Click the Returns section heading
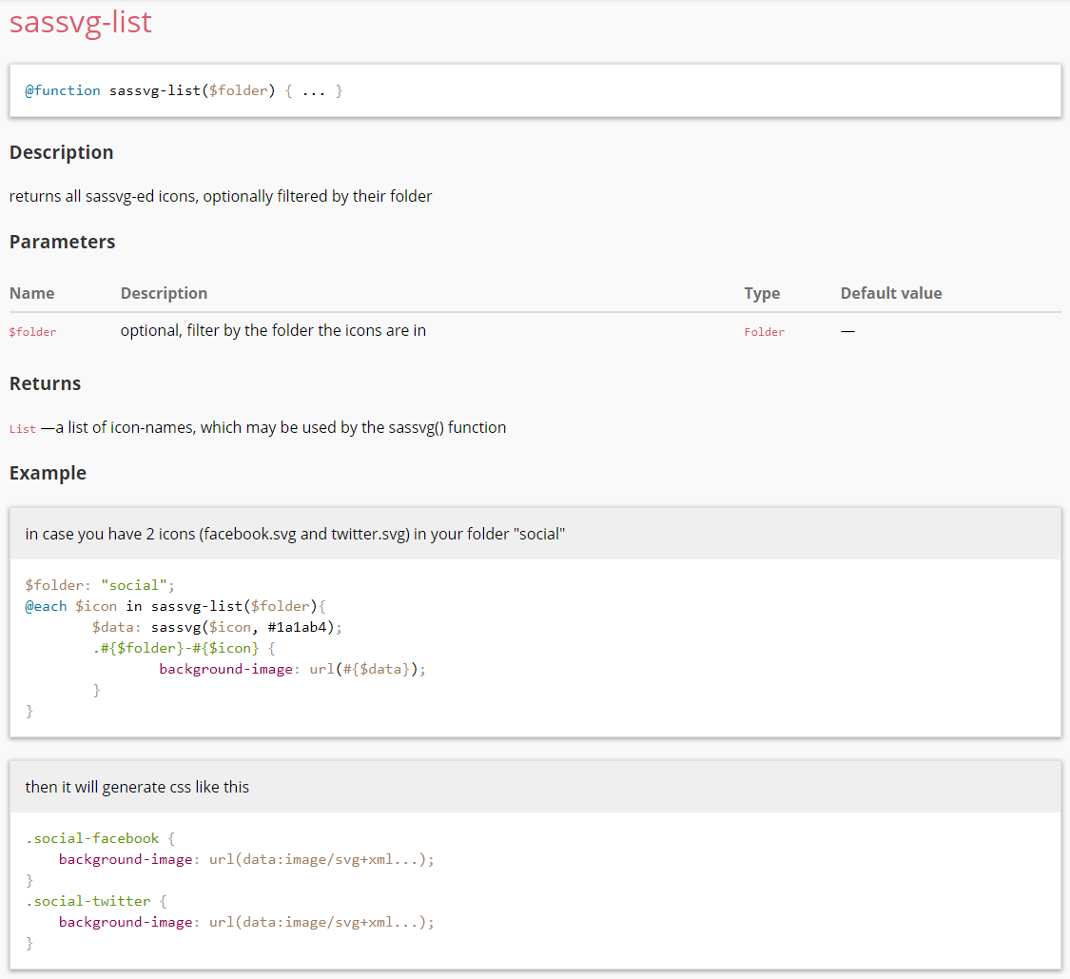This screenshot has height=979, width=1070. pos(45,383)
